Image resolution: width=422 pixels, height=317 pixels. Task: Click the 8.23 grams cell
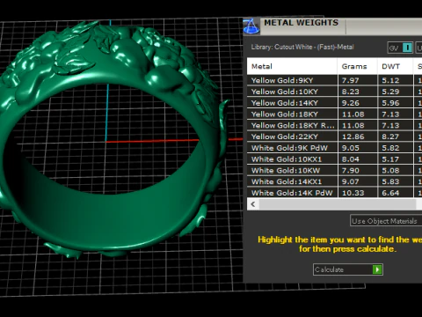click(x=357, y=92)
